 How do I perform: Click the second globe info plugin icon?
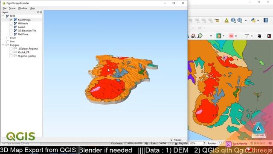pos(240,21)
